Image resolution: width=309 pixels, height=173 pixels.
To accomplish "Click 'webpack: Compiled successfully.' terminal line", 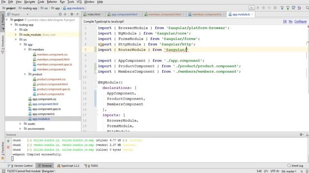I will coord(37,154).
